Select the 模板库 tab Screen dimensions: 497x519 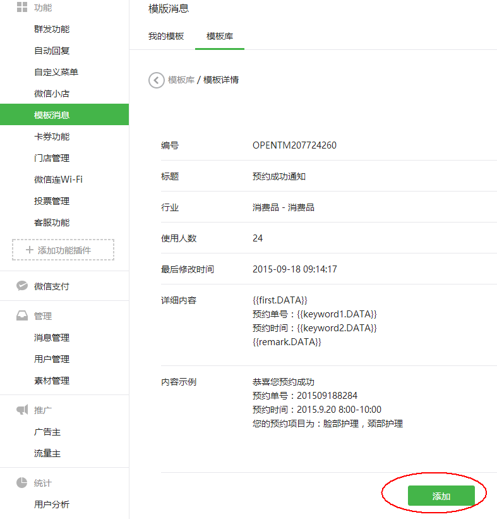[x=220, y=36]
